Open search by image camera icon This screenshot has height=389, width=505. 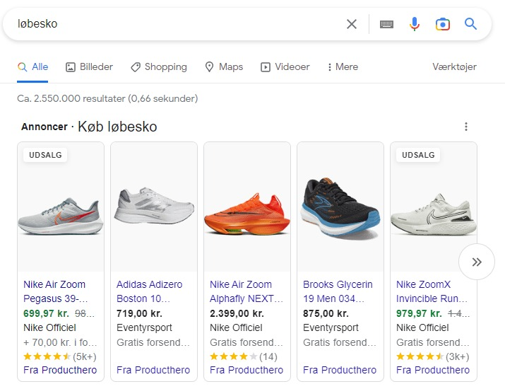(x=443, y=24)
